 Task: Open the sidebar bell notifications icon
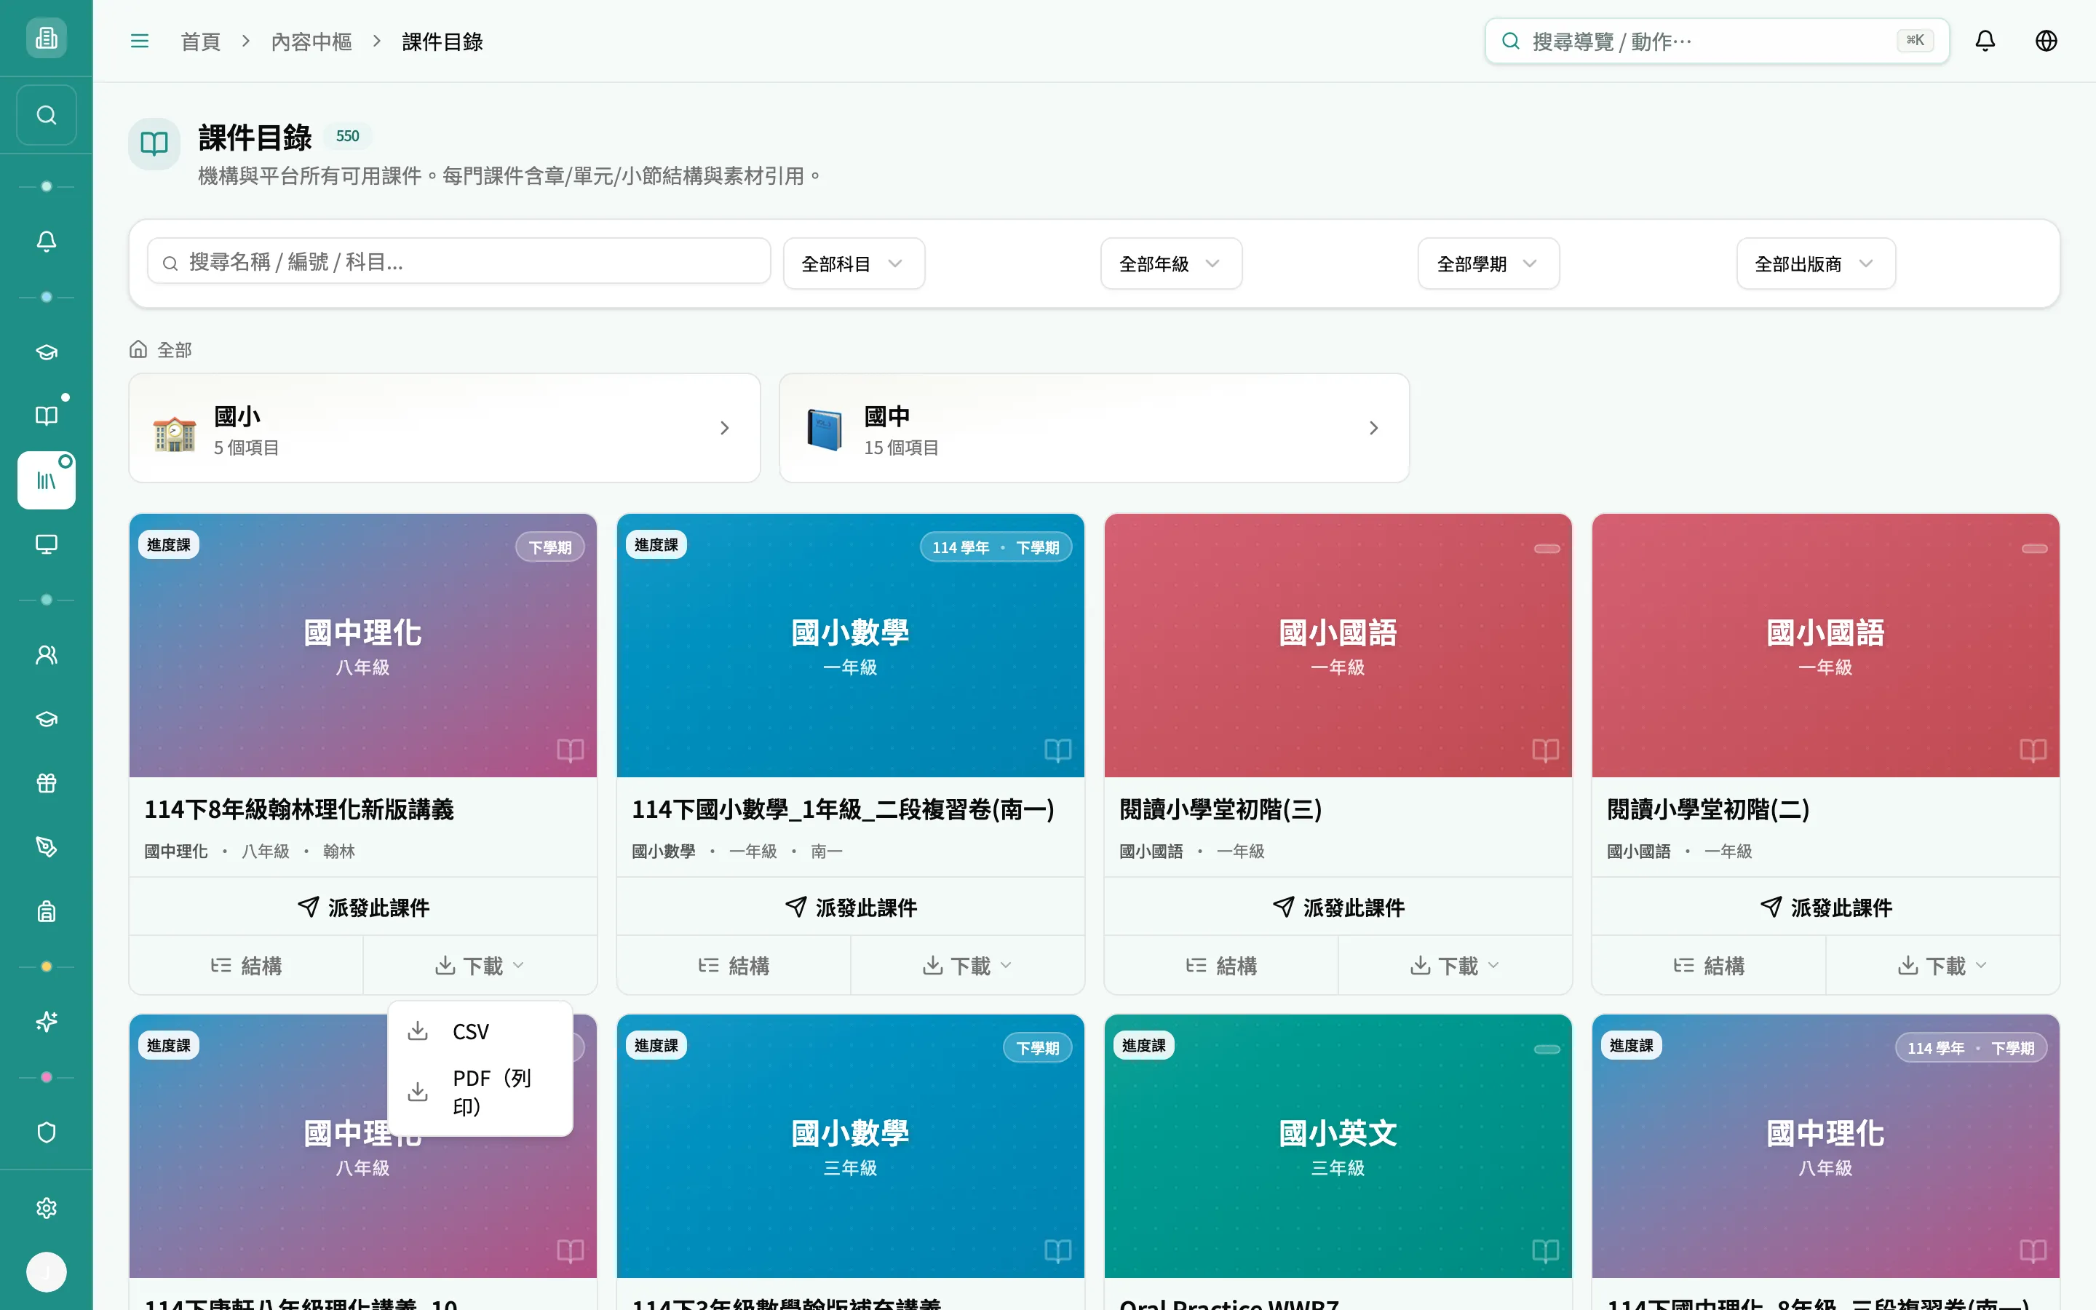47,242
